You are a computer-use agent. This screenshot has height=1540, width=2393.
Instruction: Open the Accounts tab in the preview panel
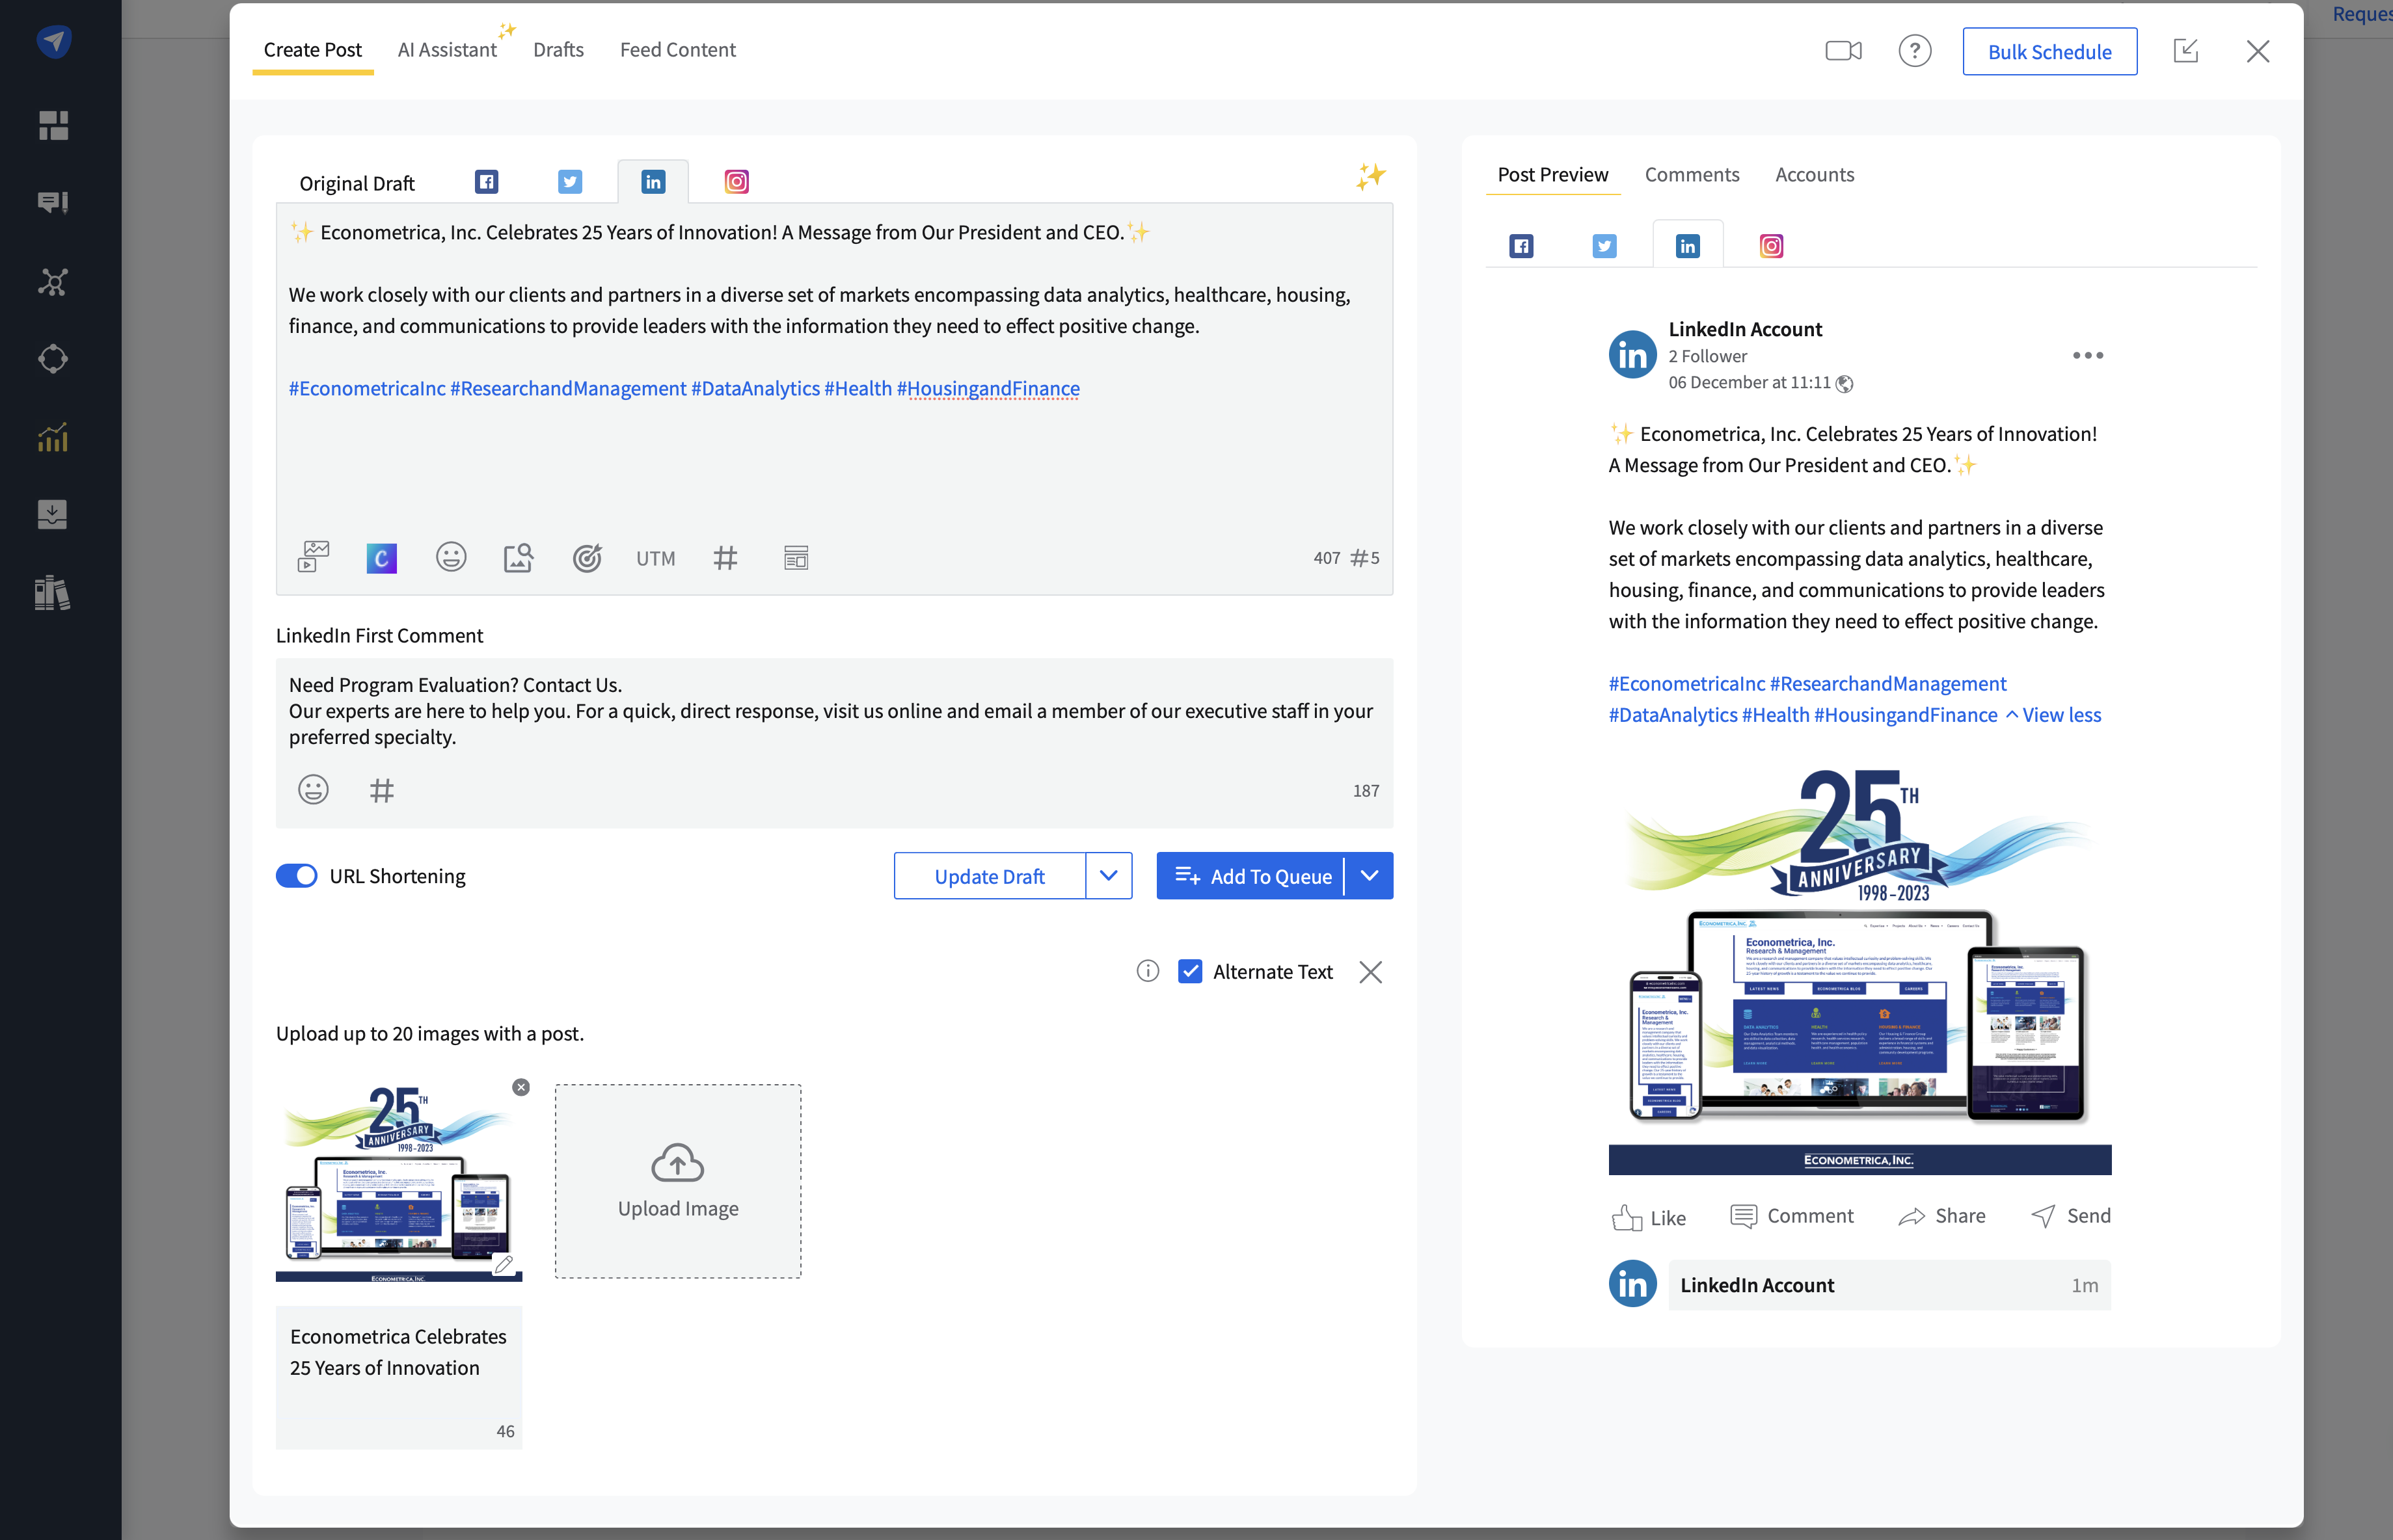tap(1815, 174)
